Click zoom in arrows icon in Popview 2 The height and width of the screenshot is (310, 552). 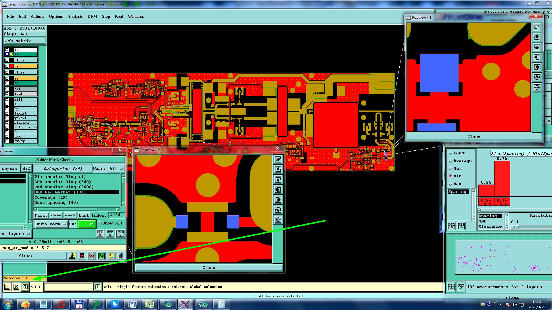[x=278, y=210]
